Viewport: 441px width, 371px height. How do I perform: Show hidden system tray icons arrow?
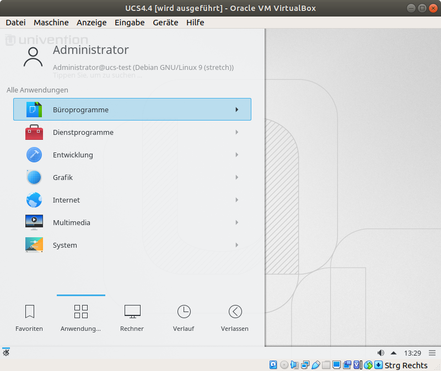pos(394,353)
